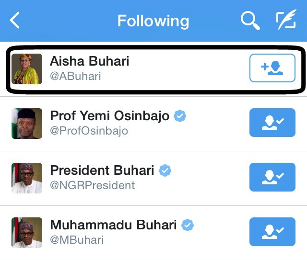Select the Aisha Buhari name

(x=89, y=61)
